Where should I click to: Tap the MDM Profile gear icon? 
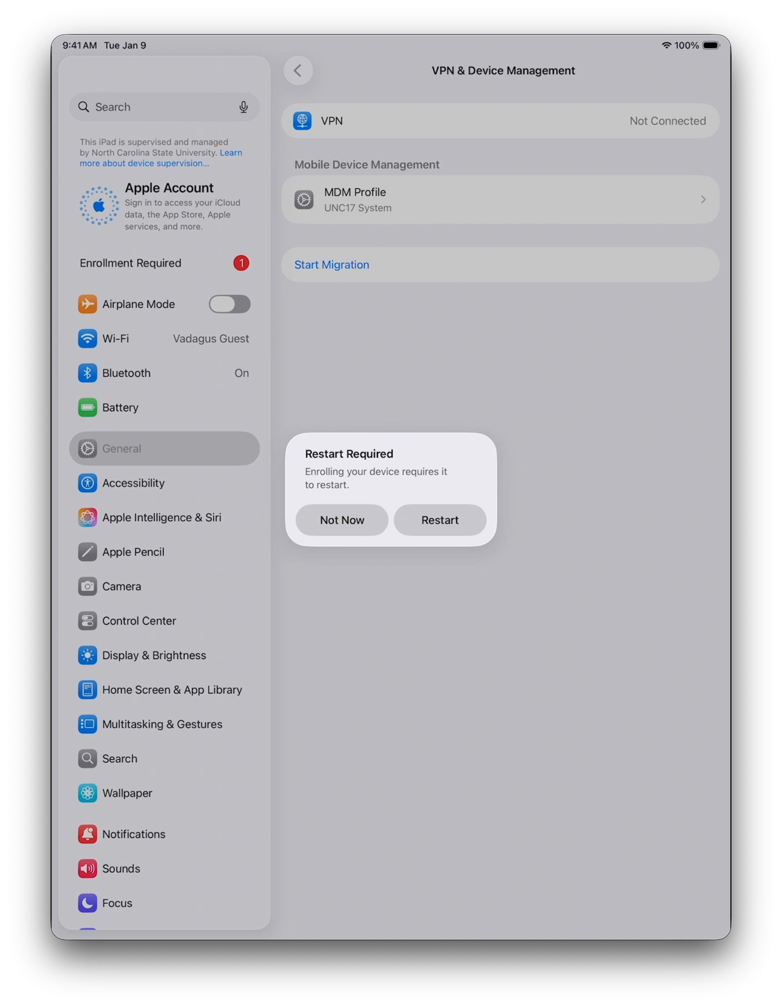(x=304, y=200)
